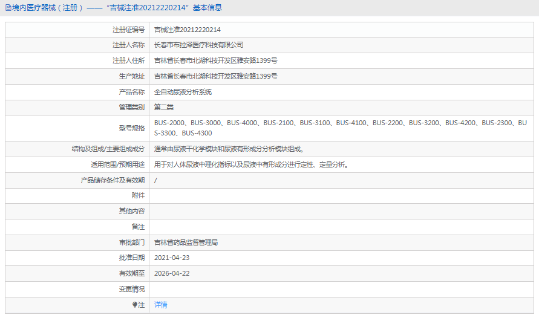The width and height of the screenshot is (539, 315).
Task: Select the registration number value 吉械注准20212220214
Action: coord(188,30)
